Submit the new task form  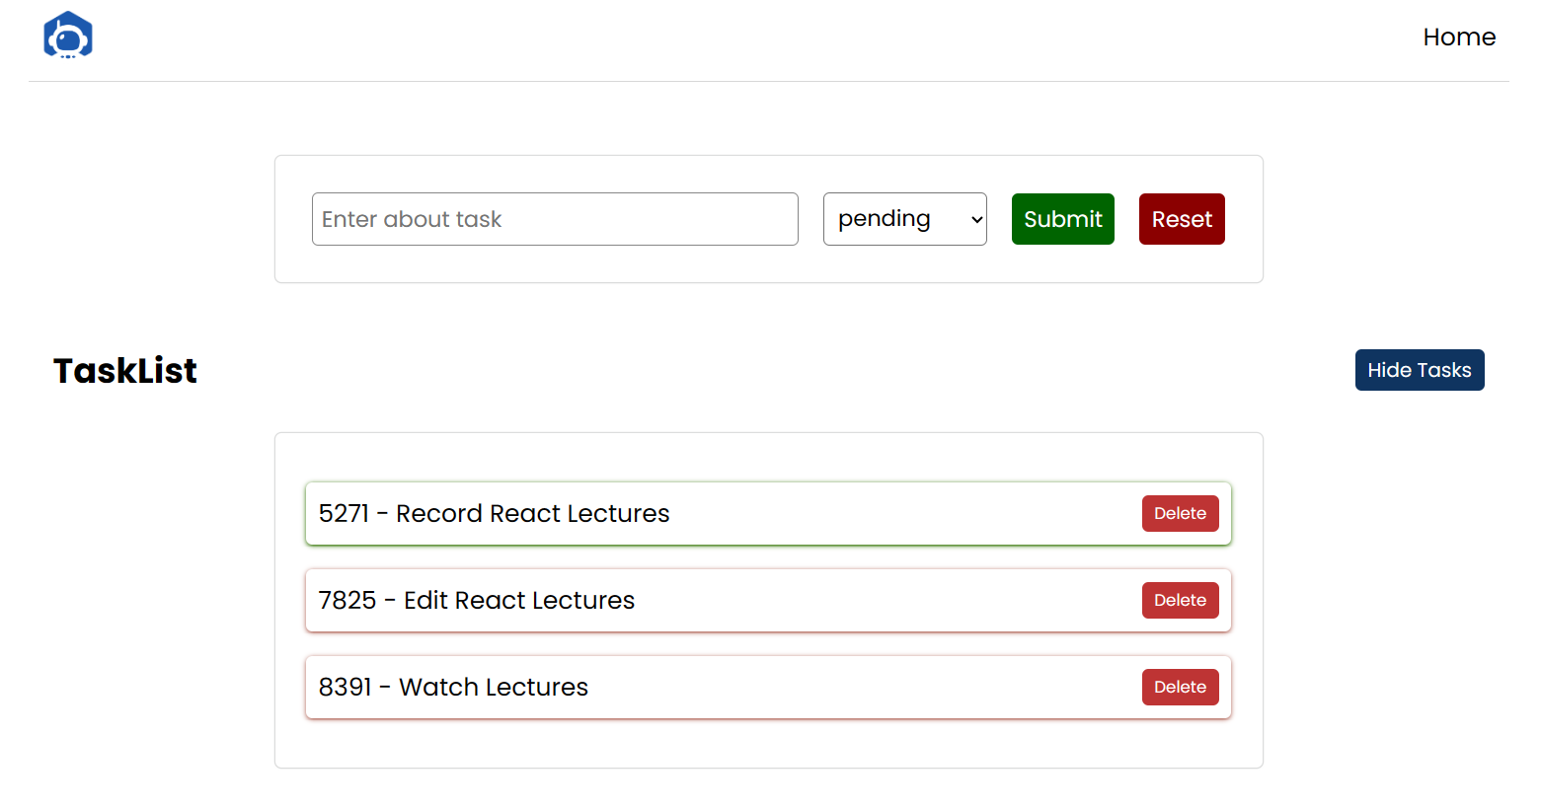(x=1062, y=219)
